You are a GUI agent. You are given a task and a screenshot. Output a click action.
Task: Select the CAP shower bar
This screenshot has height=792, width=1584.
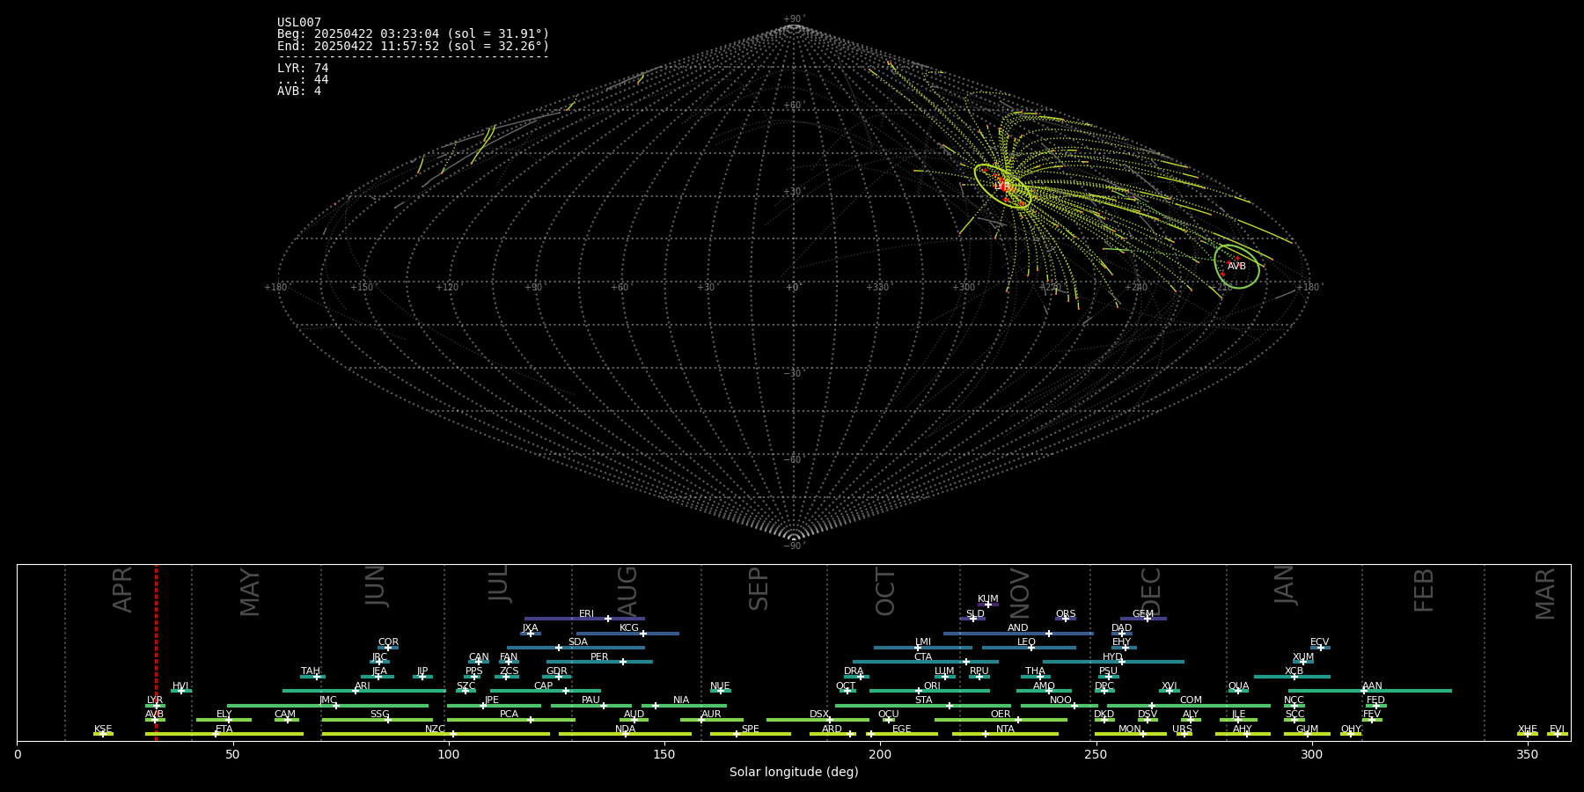pos(546,691)
